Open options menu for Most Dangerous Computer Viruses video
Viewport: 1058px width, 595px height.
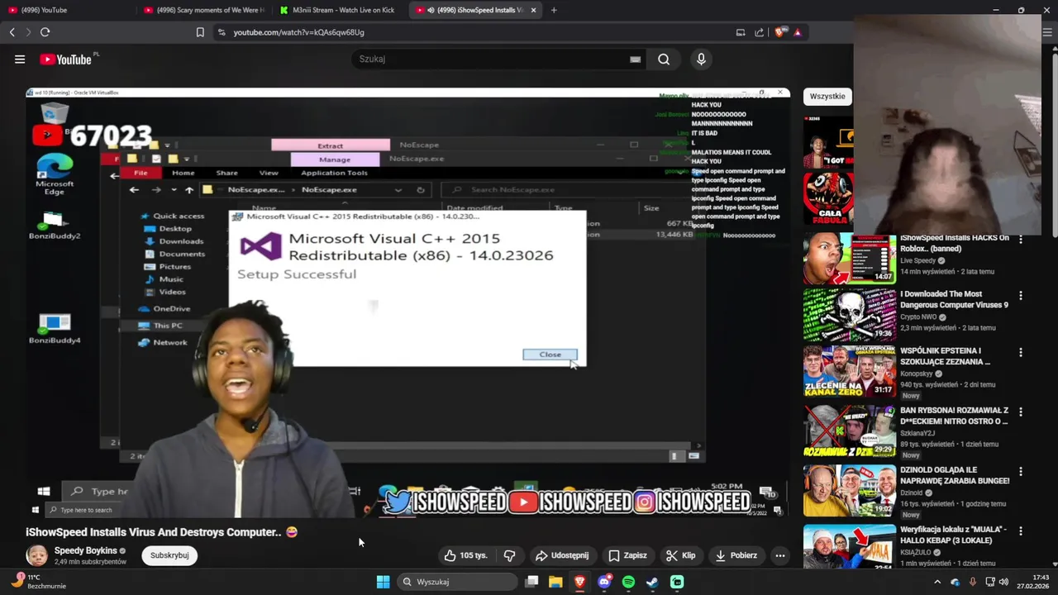click(x=1021, y=296)
